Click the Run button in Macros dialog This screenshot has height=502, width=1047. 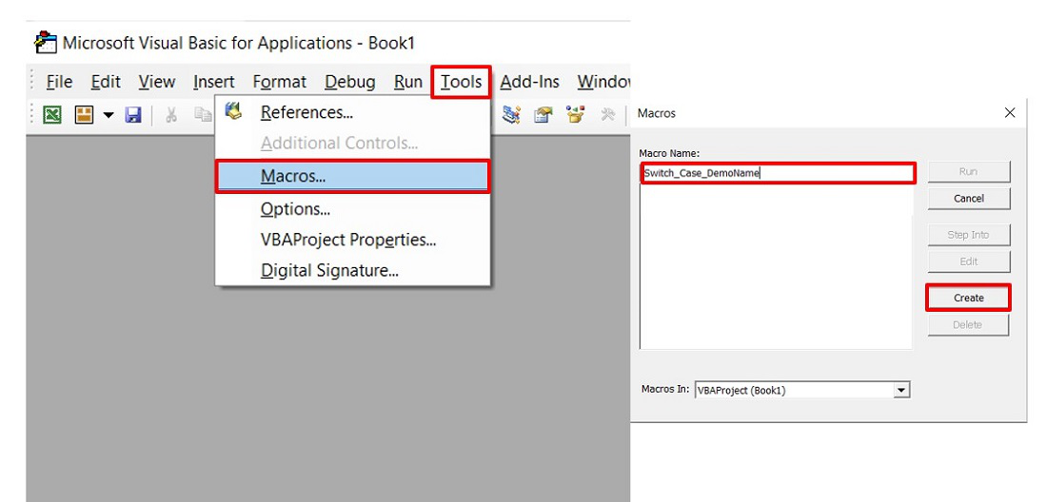(x=968, y=171)
